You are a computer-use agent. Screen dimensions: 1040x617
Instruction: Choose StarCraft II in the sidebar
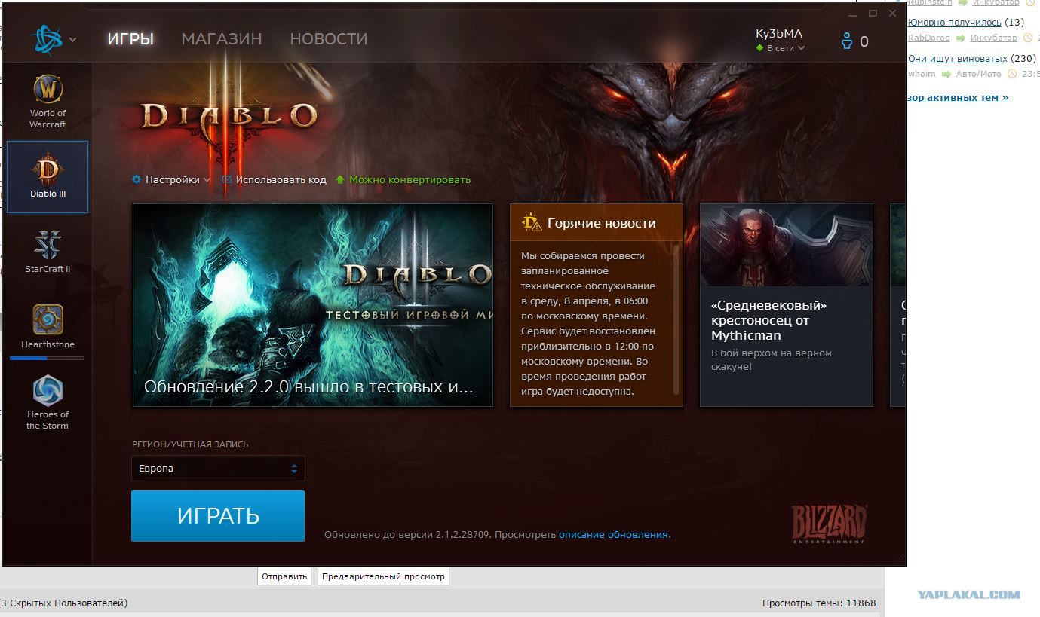[48, 250]
